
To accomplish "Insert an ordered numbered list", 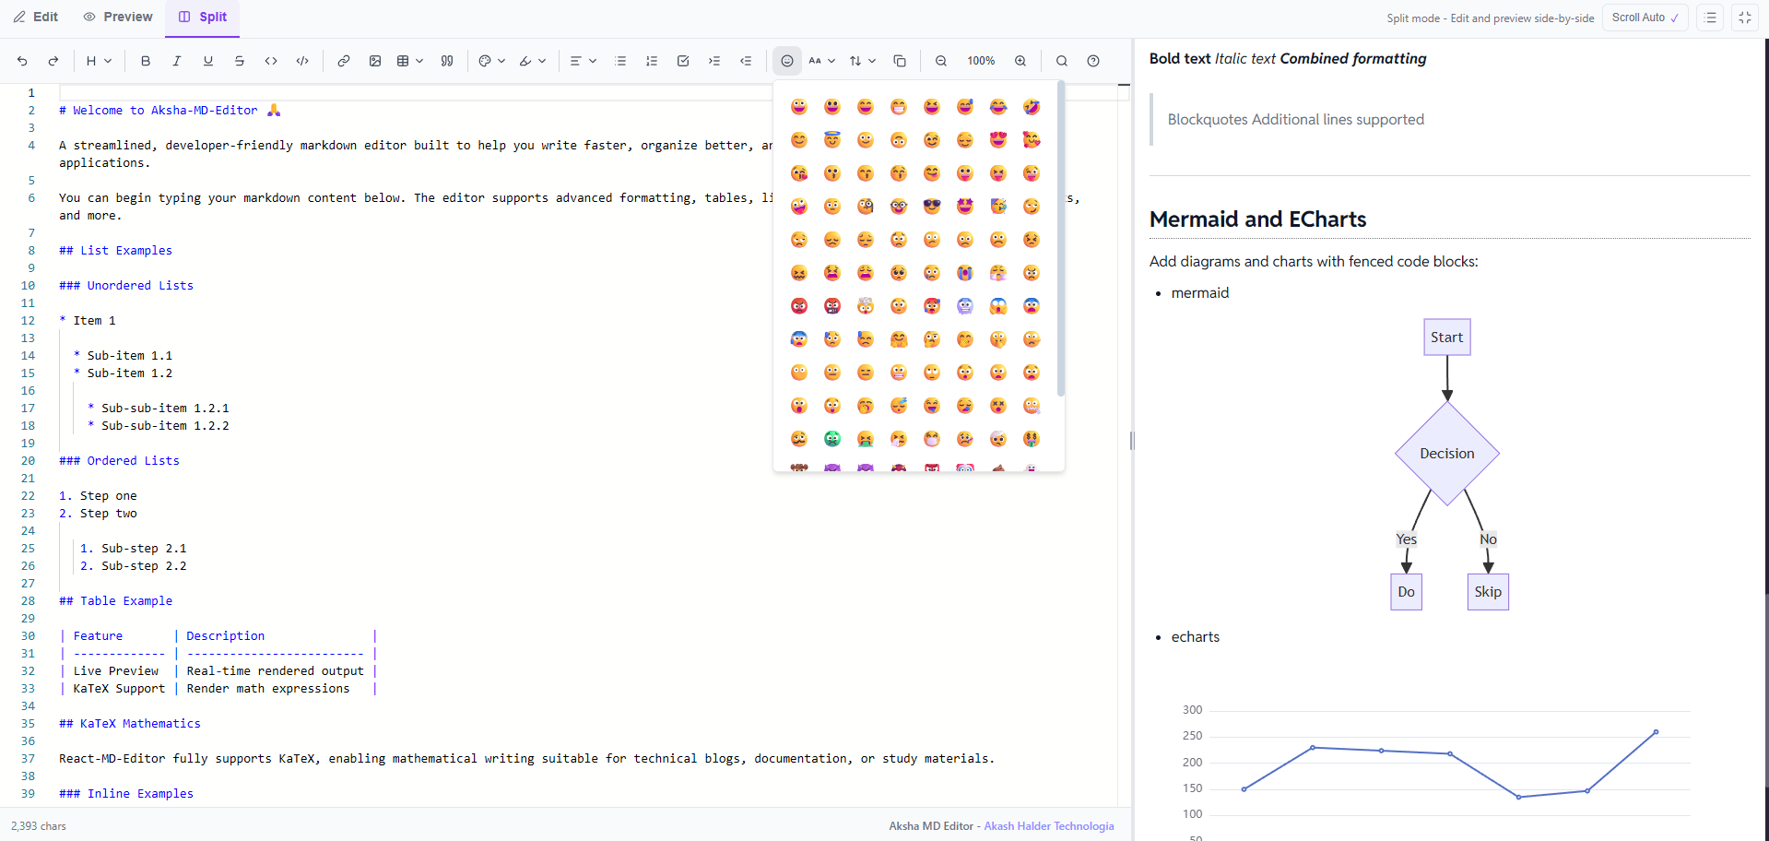I will [652, 61].
